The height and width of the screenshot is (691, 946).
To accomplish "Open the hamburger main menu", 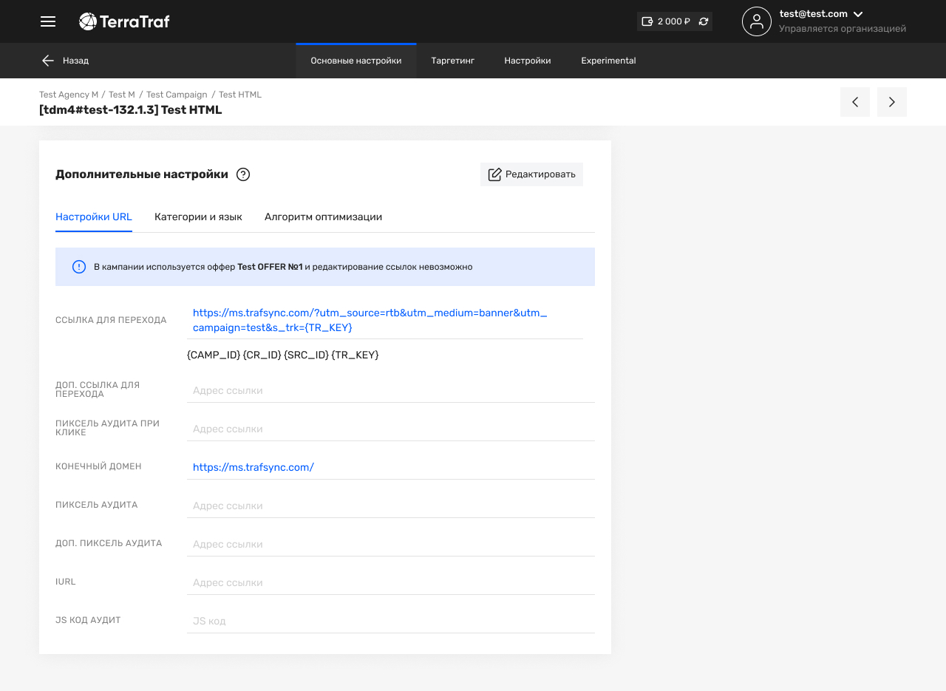I will pyautogui.click(x=48, y=21).
